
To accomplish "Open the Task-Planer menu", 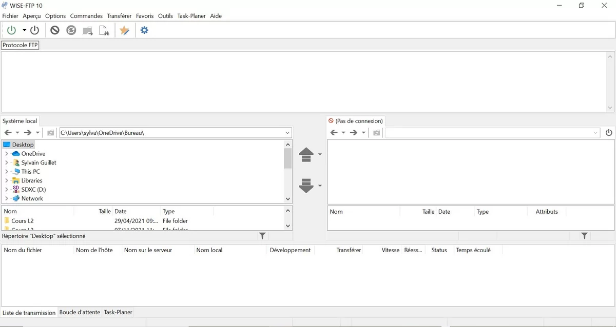I will pyautogui.click(x=191, y=16).
